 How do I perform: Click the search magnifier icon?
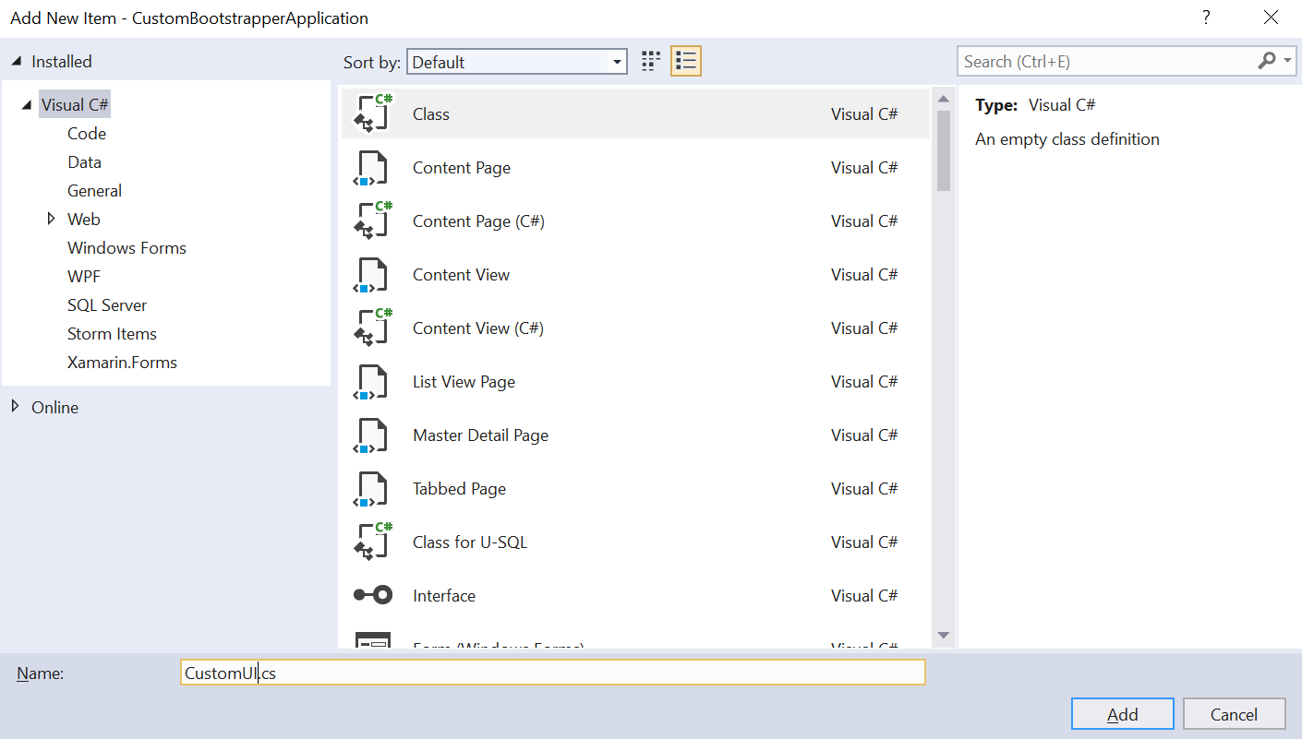1266,61
